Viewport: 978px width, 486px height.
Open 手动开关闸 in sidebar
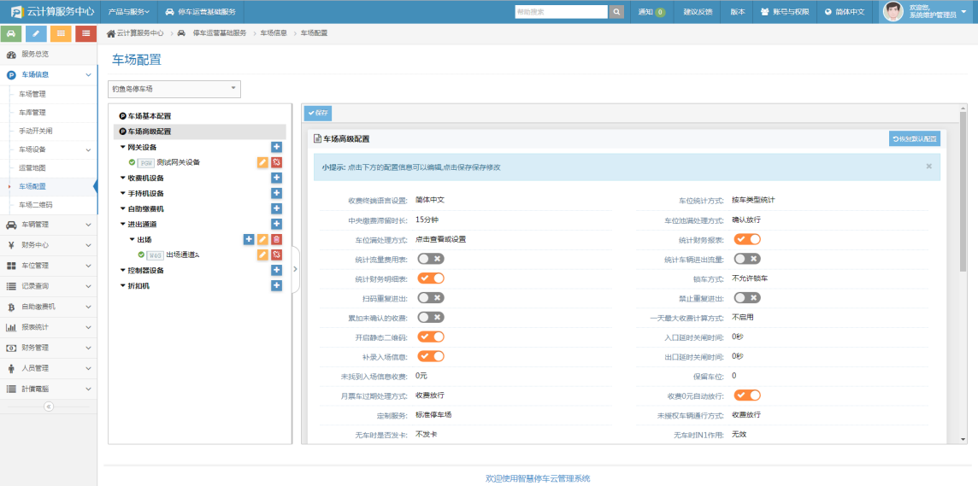[36, 131]
